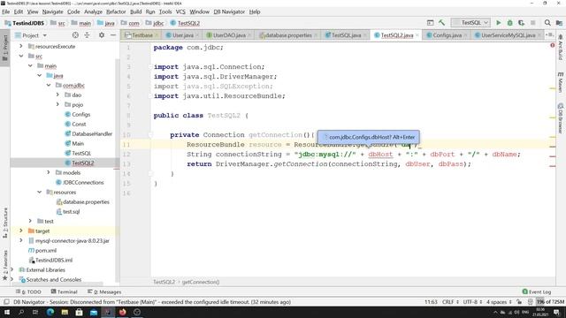
Task: Open Project panel settings gear
Action: click(x=102, y=35)
